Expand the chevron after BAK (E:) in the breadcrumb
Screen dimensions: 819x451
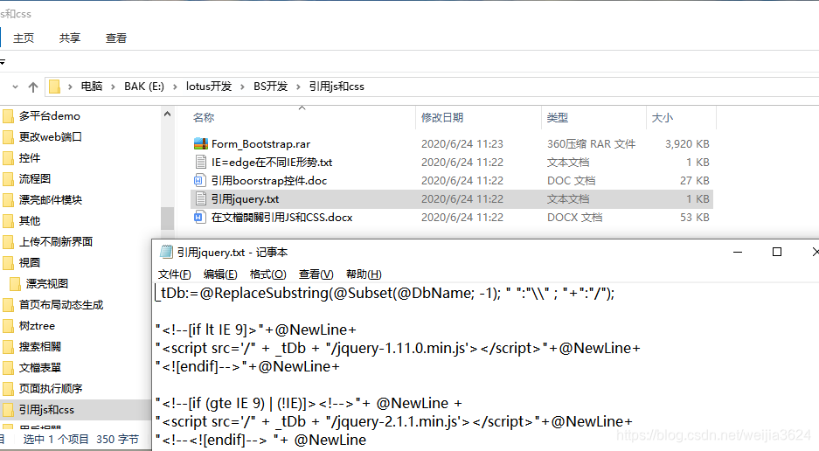coord(175,87)
